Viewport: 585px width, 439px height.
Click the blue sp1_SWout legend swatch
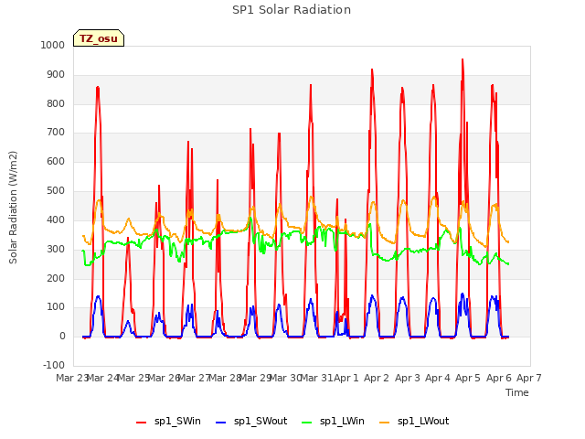221,423
